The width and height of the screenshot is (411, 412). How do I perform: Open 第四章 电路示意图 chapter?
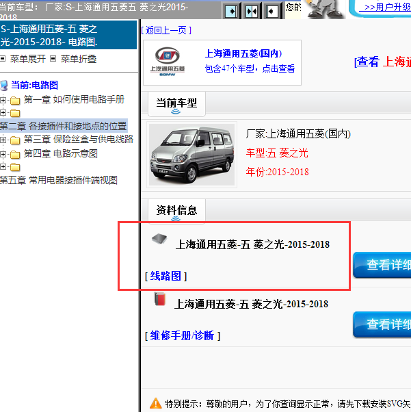click(x=61, y=153)
